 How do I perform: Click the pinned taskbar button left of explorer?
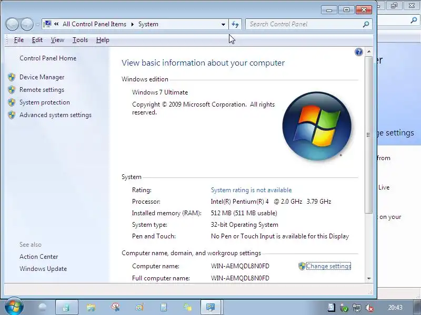coord(67,307)
